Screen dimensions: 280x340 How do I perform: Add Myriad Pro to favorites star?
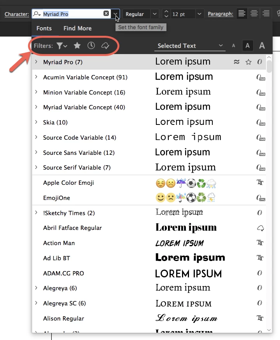point(248,62)
